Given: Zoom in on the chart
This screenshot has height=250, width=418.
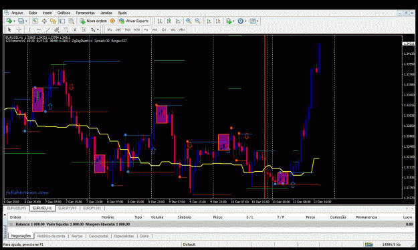Looking at the screenshot, I should [x=189, y=21].
